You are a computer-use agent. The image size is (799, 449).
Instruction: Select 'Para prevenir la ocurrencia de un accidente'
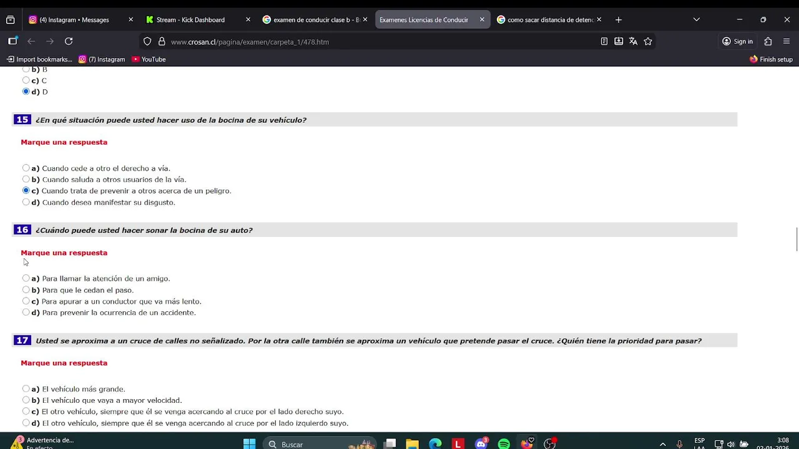click(x=26, y=312)
